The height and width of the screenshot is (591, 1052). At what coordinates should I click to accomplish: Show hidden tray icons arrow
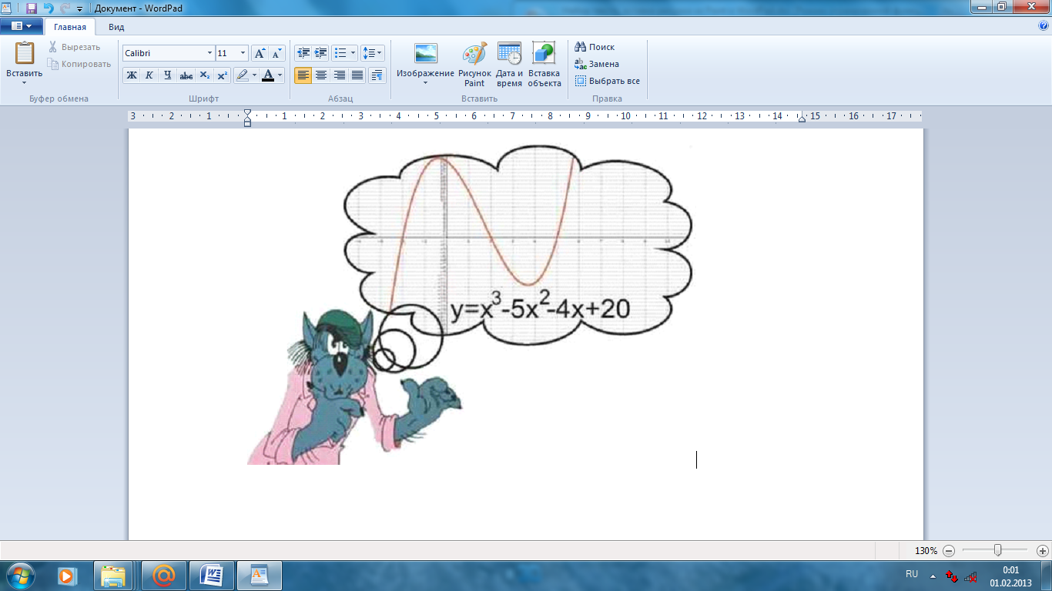click(933, 576)
